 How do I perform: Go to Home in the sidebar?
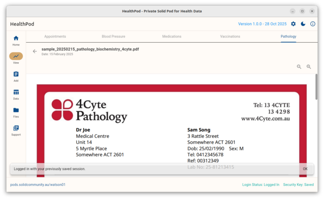tap(16, 41)
